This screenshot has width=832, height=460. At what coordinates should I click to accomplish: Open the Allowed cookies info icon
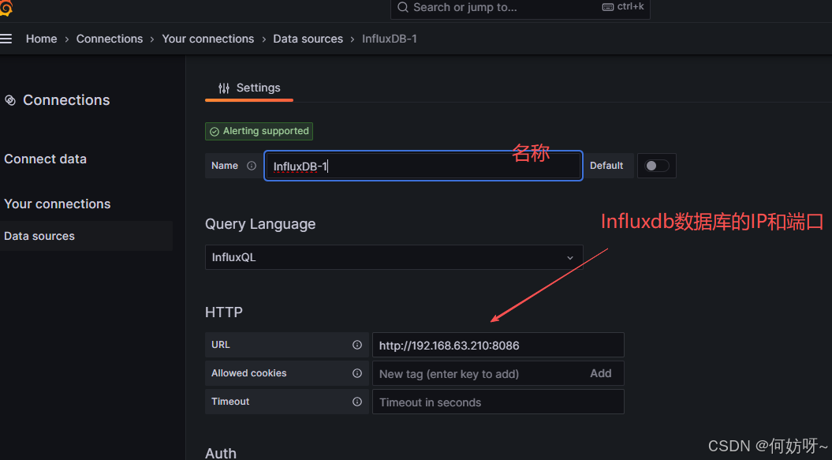pos(357,373)
